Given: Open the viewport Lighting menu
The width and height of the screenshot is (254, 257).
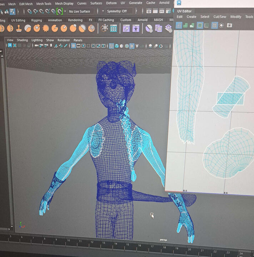Looking at the screenshot, I should tap(37, 40).
